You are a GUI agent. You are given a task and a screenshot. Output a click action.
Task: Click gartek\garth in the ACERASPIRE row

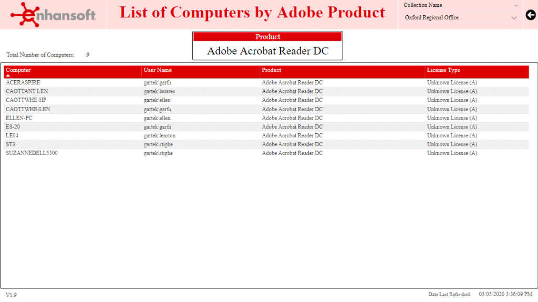(157, 82)
